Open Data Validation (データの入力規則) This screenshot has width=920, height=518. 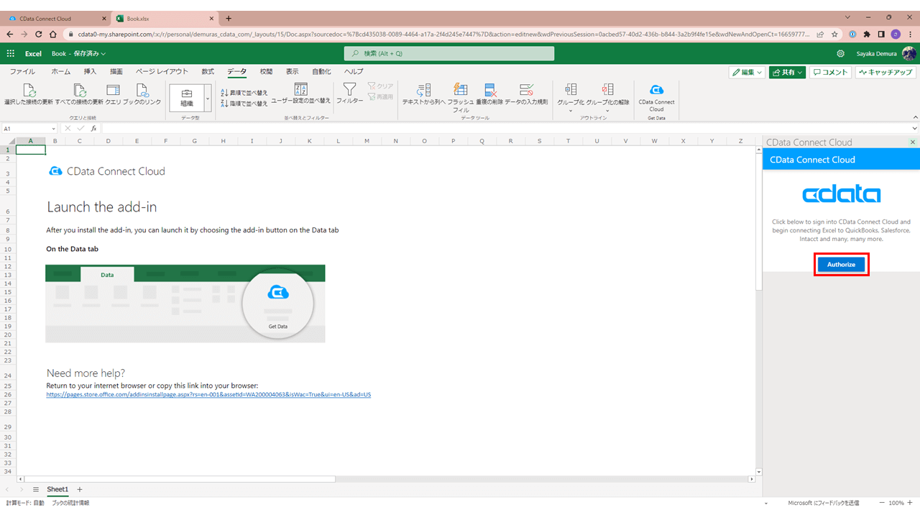(526, 94)
